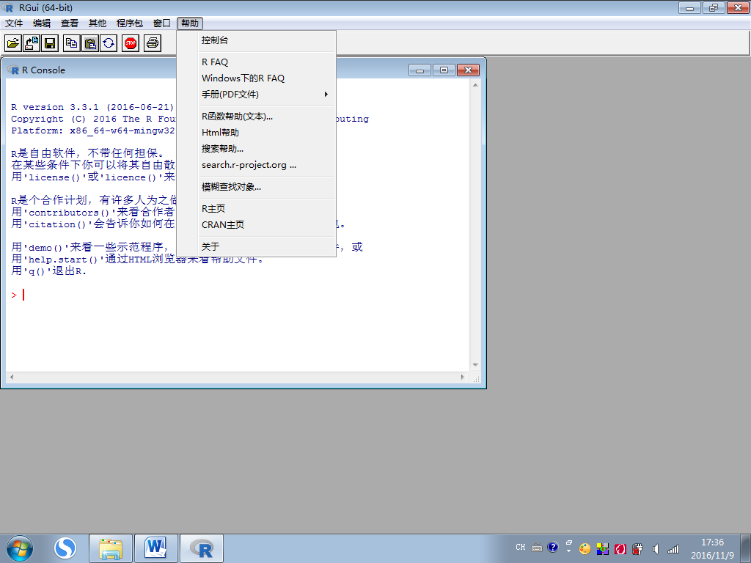Click the Show desktop strip
This screenshot has width=751, height=563.
(x=746, y=548)
